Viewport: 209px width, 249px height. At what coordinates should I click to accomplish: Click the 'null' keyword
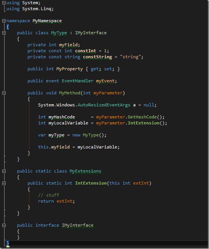(149, 105)
